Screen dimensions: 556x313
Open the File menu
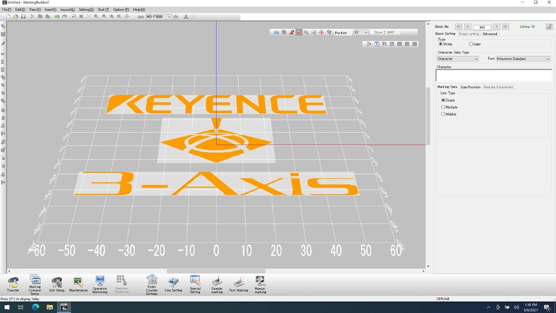[6, 9]
